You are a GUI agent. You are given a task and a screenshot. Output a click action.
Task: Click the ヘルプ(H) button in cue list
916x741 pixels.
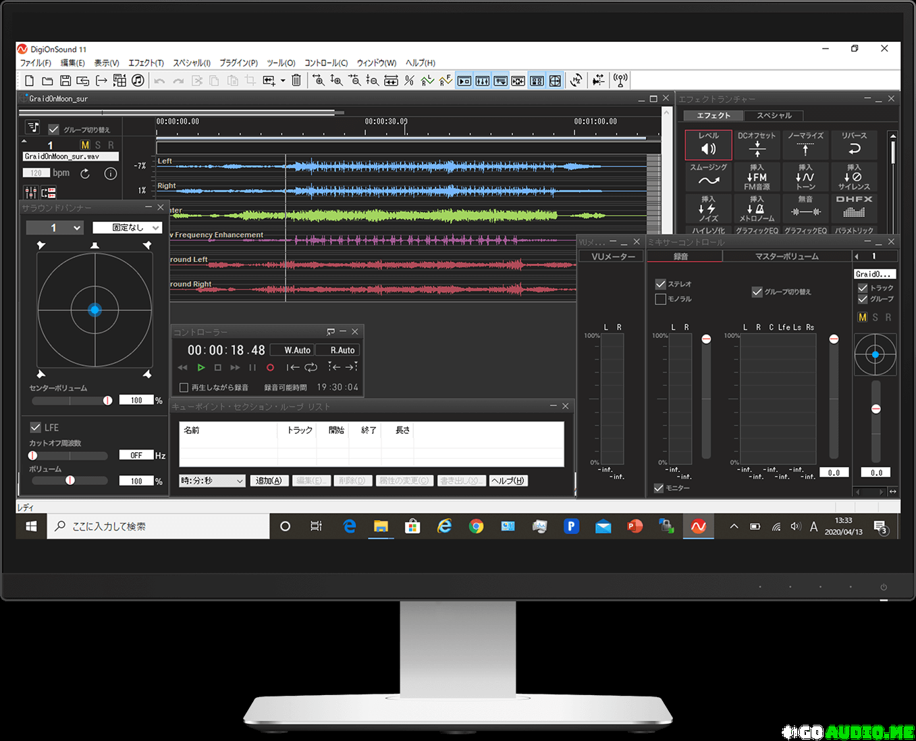508,481
